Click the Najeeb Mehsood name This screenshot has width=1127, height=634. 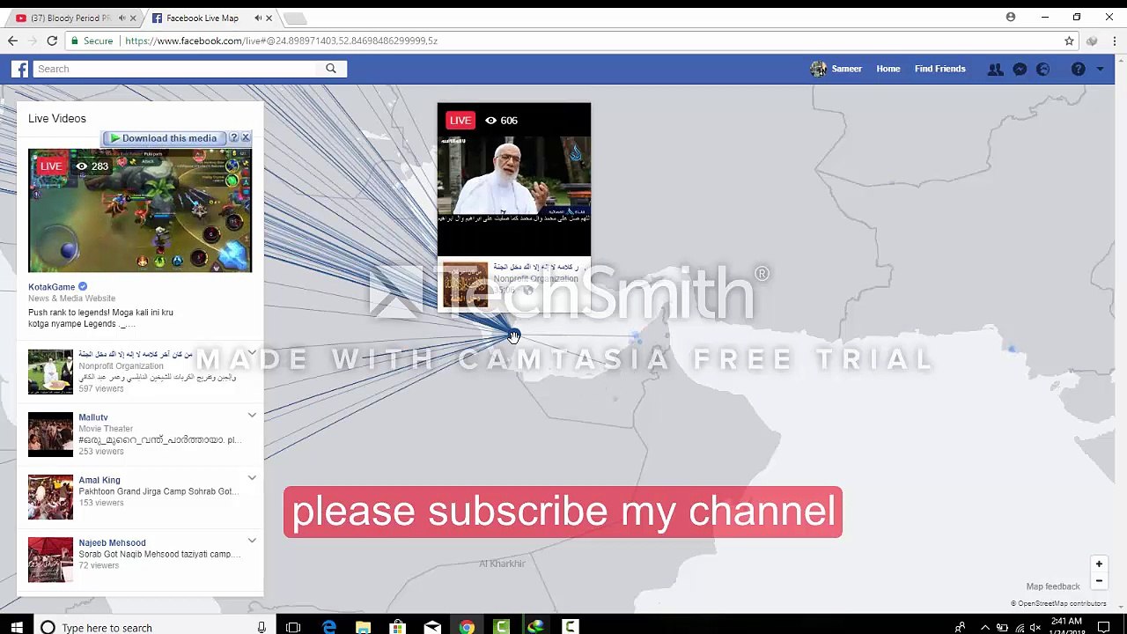click(x=112, y=542)
